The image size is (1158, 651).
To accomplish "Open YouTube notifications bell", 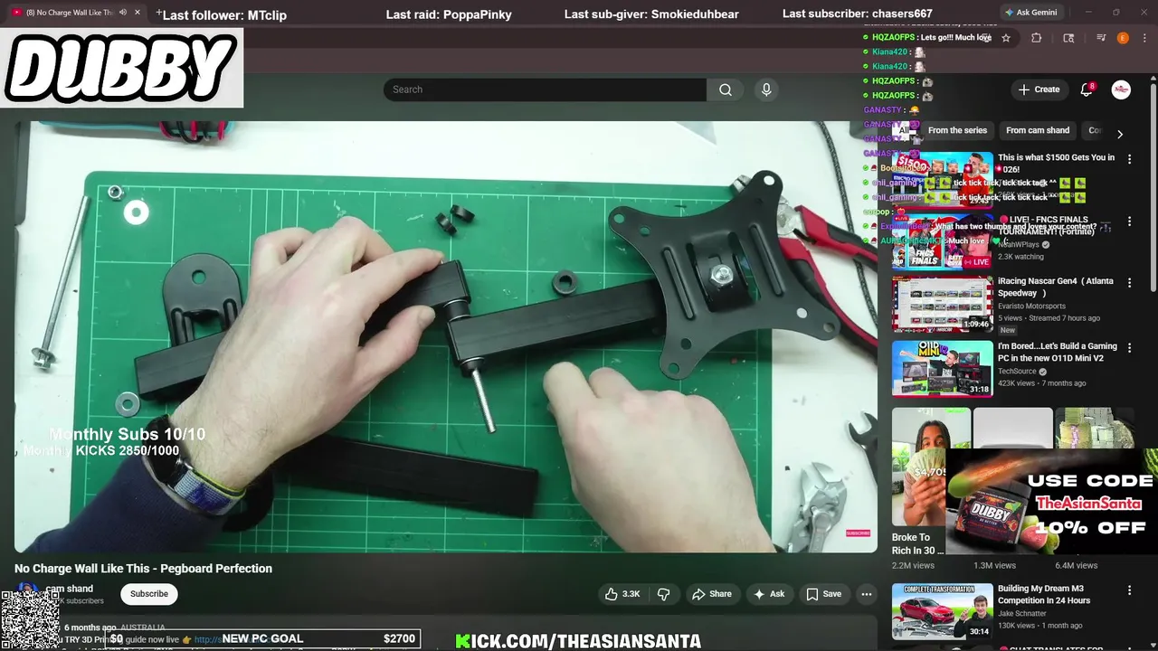I will pos(1087,90).
